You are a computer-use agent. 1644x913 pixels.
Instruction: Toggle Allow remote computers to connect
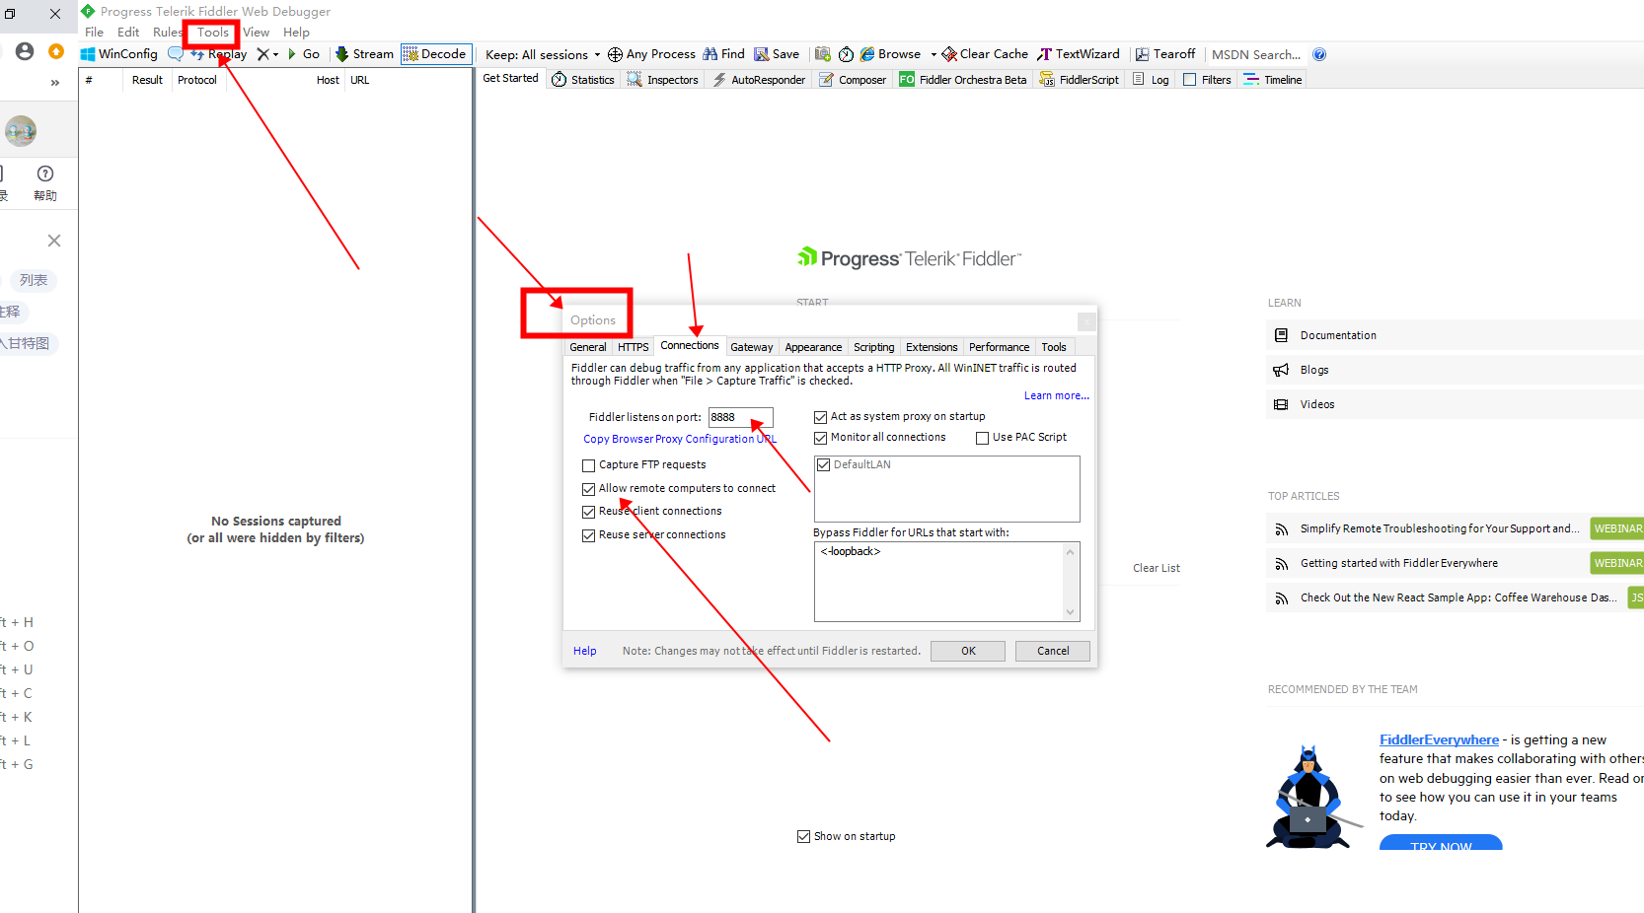point(589,489)
